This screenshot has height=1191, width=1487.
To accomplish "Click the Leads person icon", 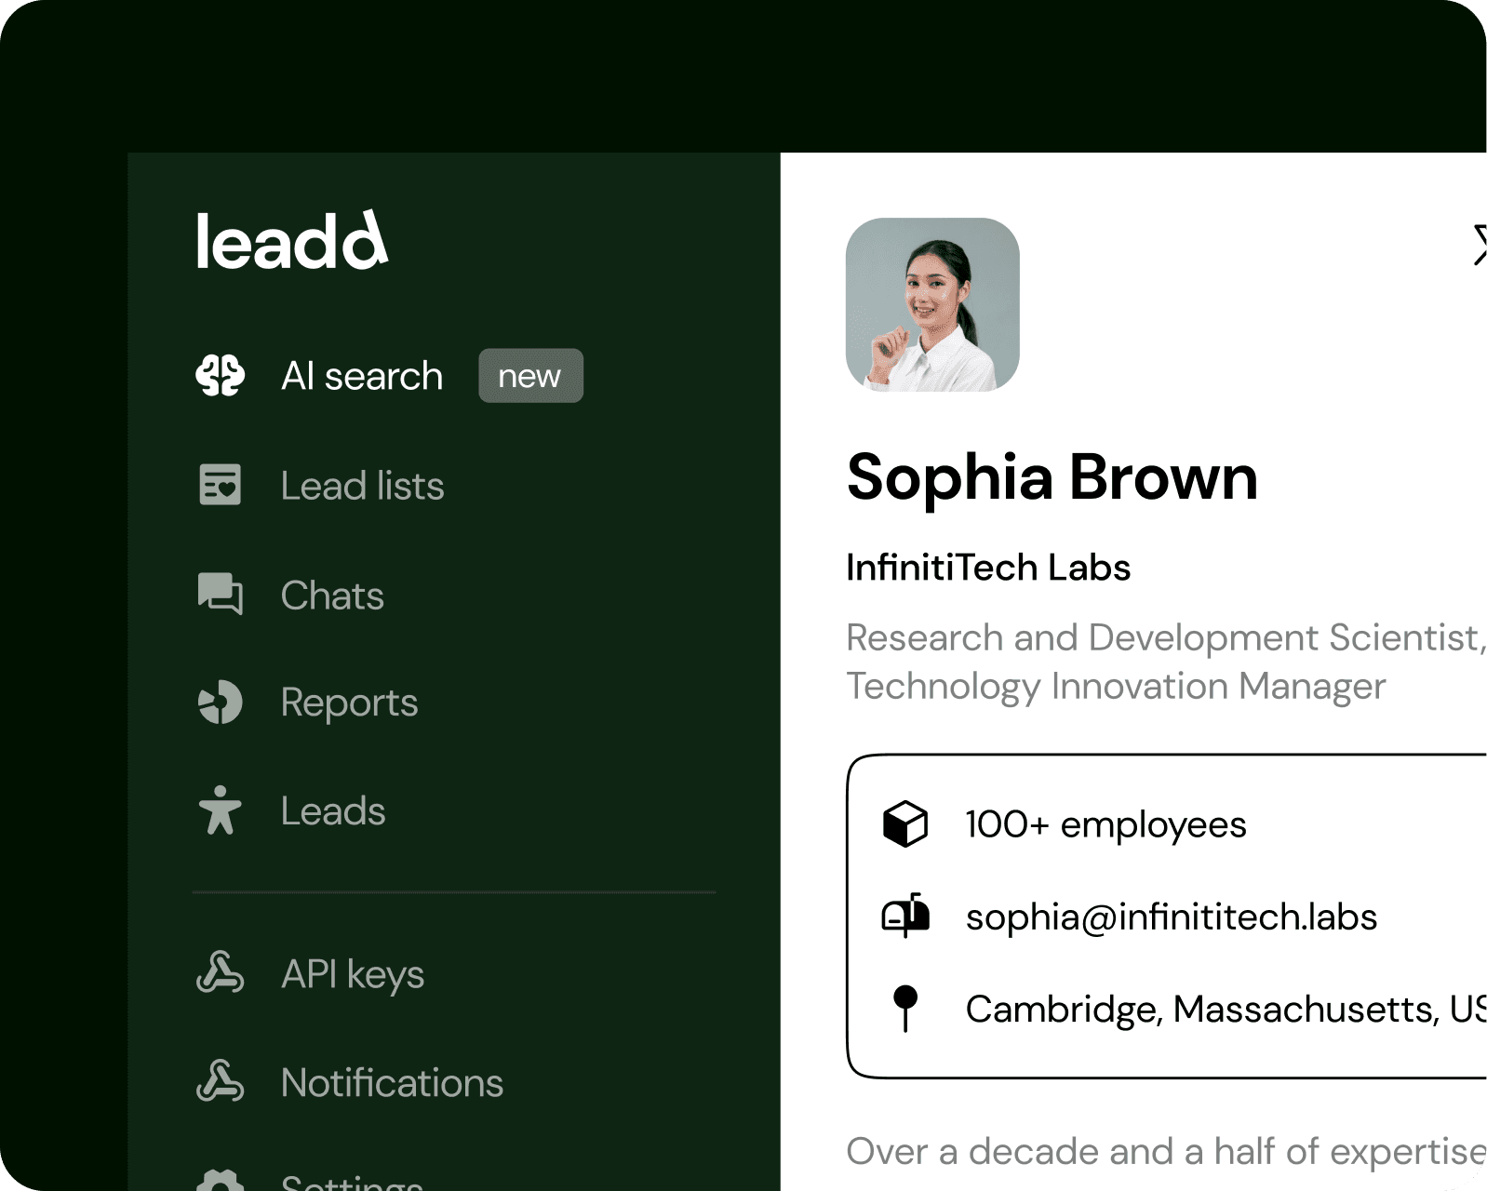I will [221, 810].
